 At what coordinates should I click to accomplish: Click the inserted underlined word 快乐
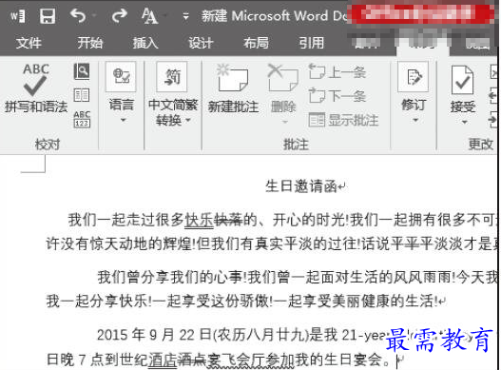tap(200, 220)
